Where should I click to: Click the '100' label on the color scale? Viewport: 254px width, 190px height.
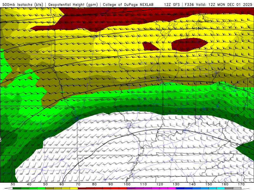coord(127,184)
